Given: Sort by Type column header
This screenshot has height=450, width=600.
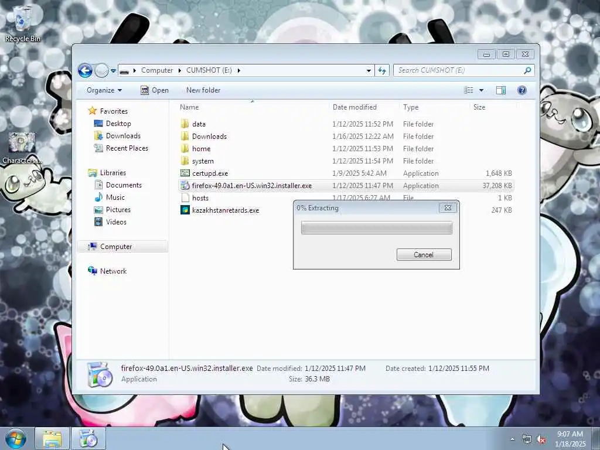Looking at the screenshot, I should [x=411, y=107].
